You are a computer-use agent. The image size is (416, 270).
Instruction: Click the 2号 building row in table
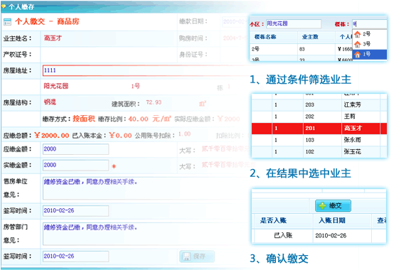coord(301,49)
